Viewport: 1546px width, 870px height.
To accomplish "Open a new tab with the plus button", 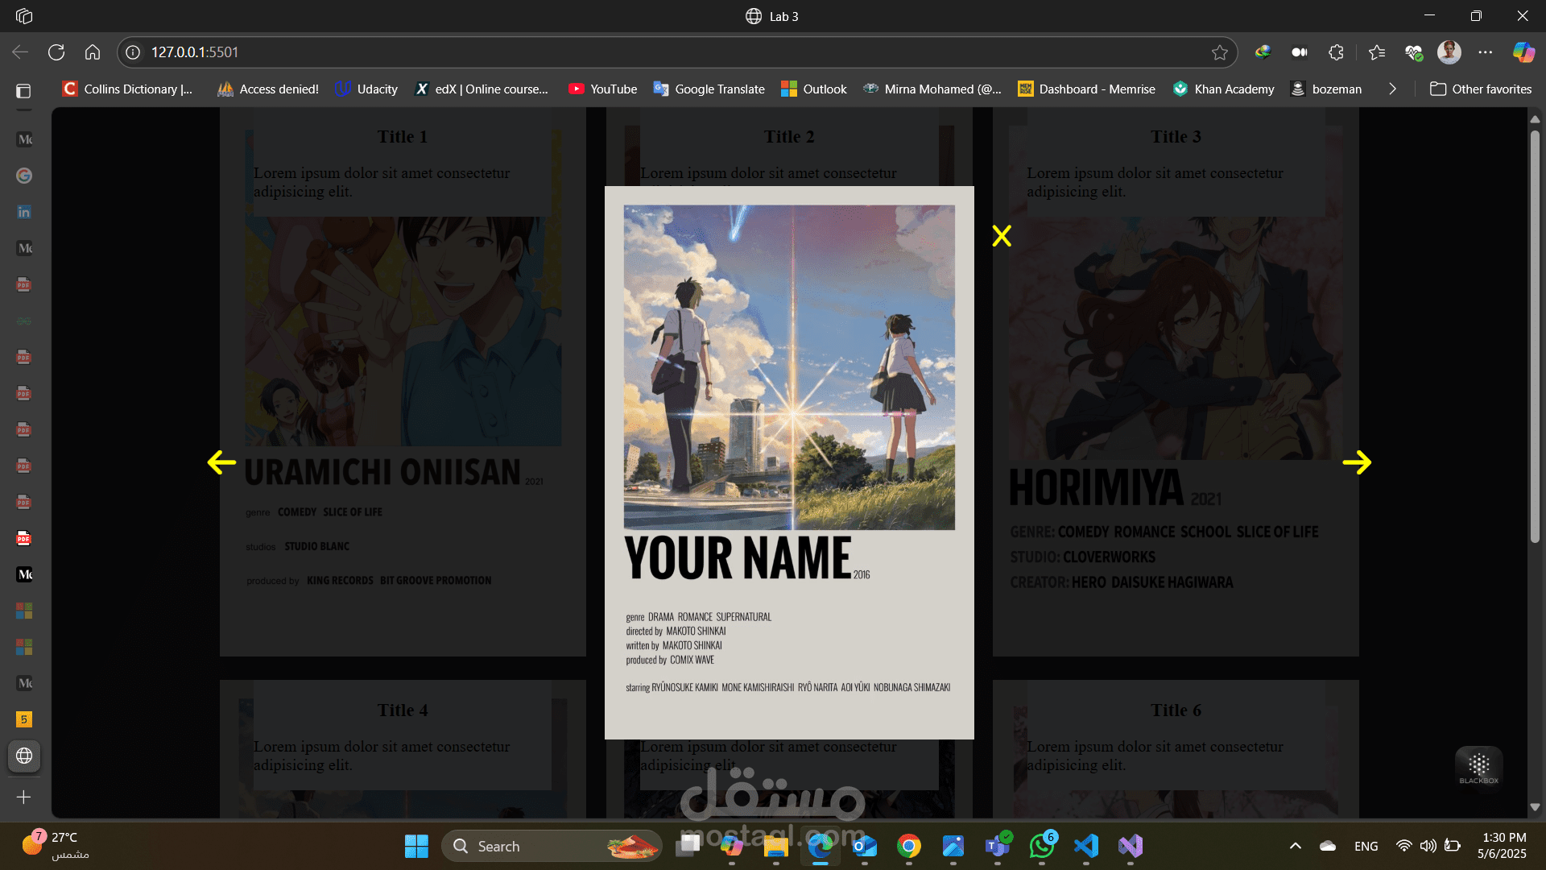I will 24,797.
